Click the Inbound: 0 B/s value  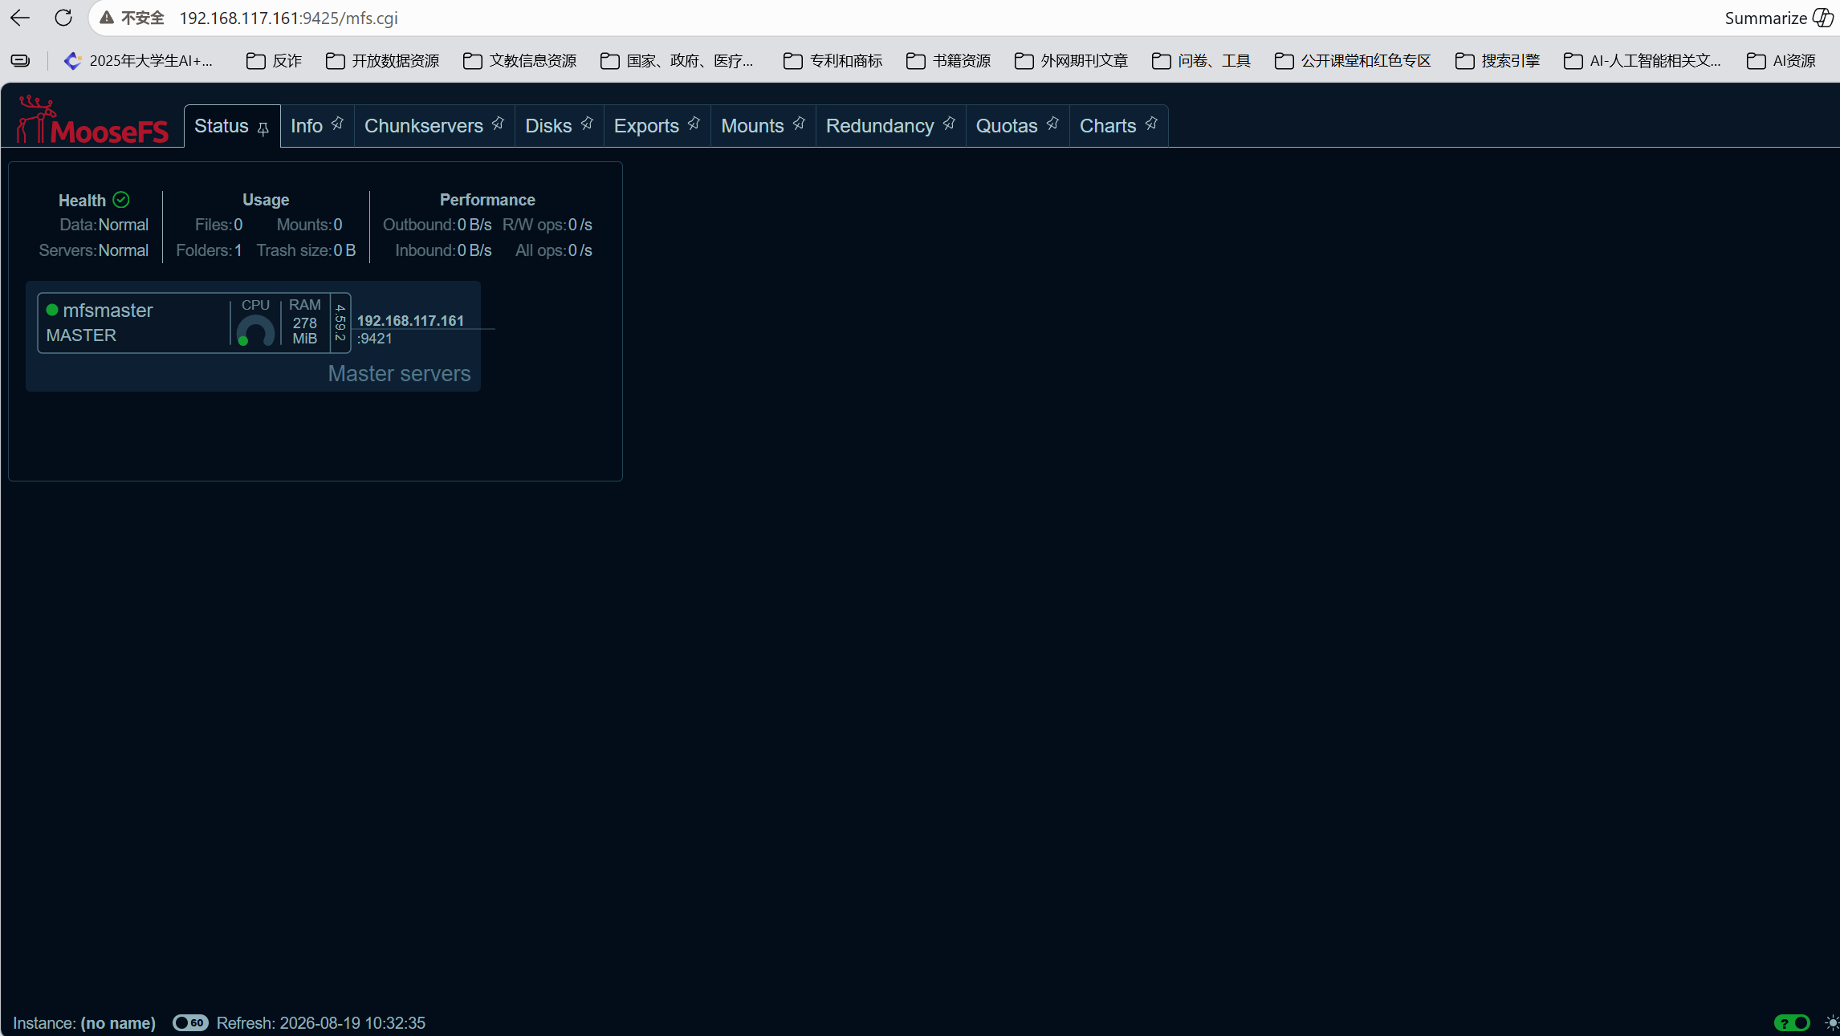tap(443, 250)
